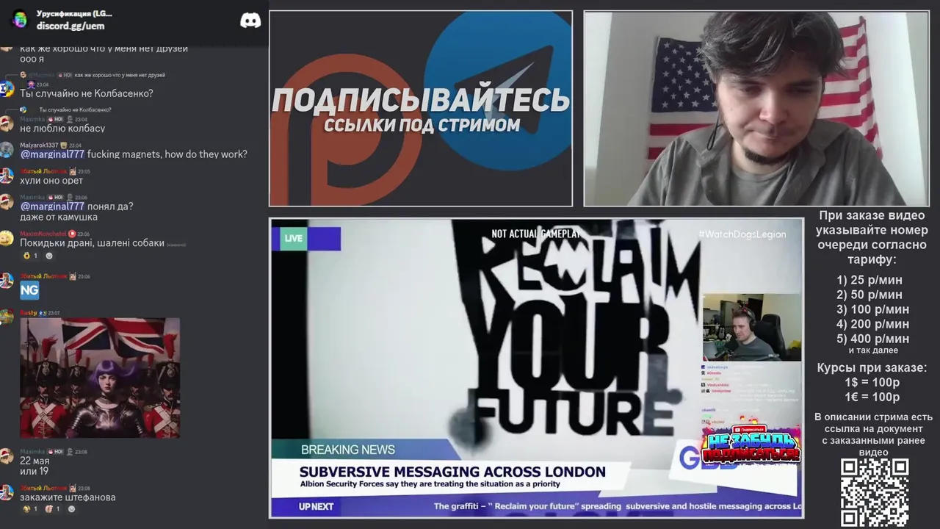Click exchange rate '1€ = 100р'

coord(872,397)
